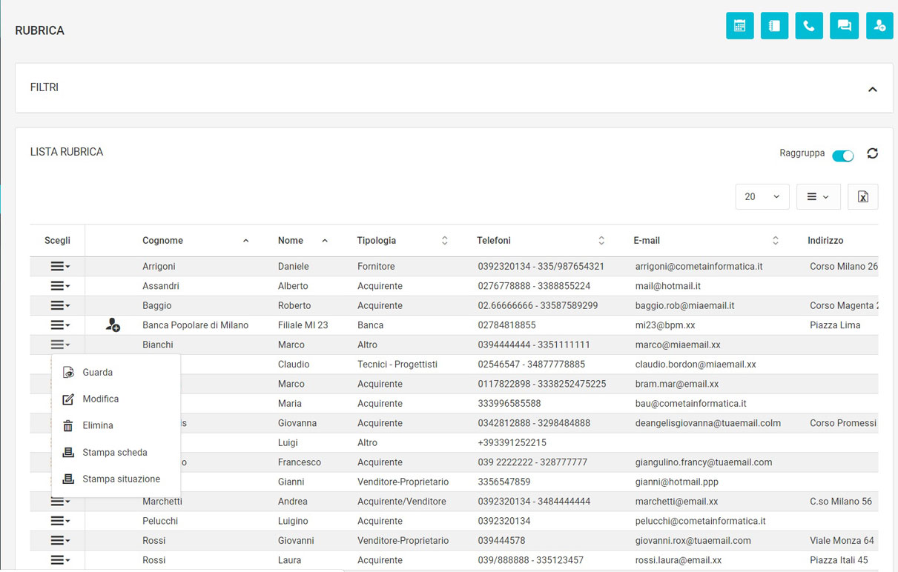Image resolution: width=898 pixels, height=572 pixels.
Task: Open the Scegli menu for Arrigoni row
Action: pyautogui.click(x=59, y=267)
